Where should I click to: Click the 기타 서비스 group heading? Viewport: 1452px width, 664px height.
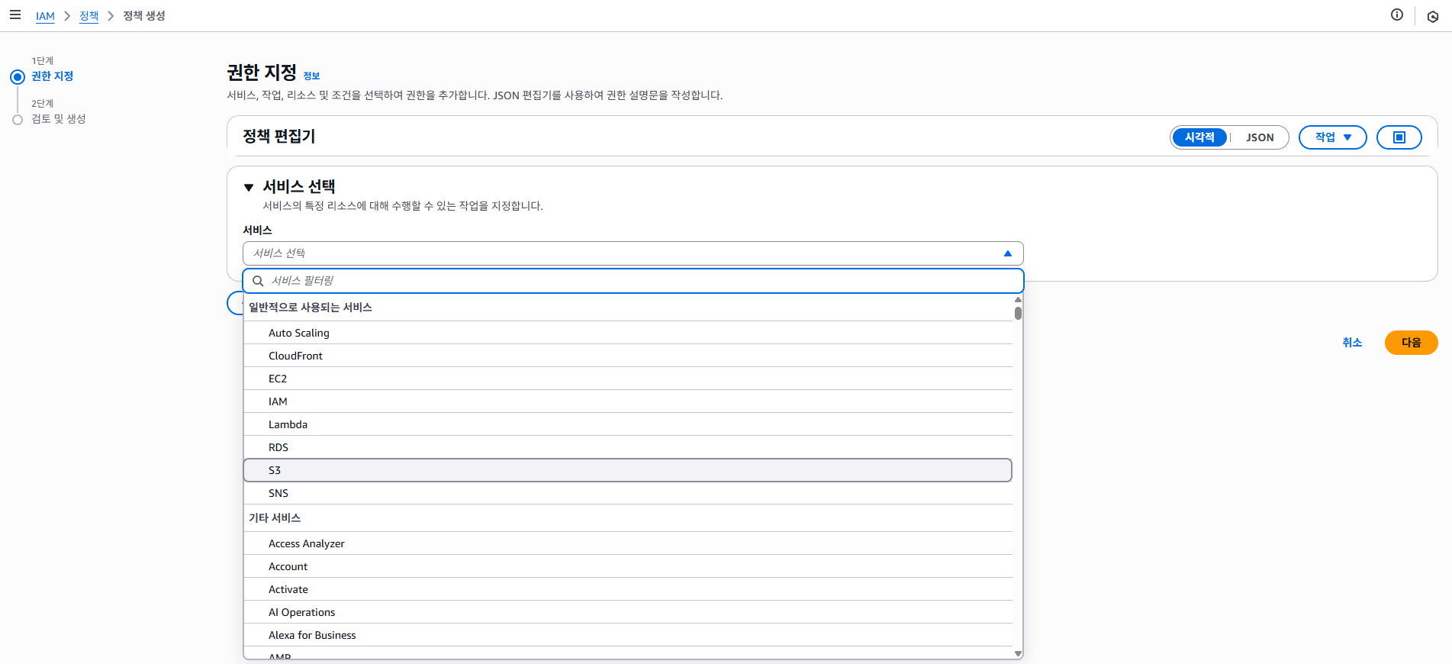pyautogui.click(x=275, y=518)
